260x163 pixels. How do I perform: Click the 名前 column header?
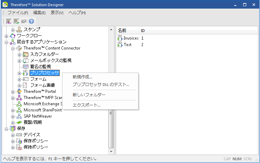coord(128,31)
